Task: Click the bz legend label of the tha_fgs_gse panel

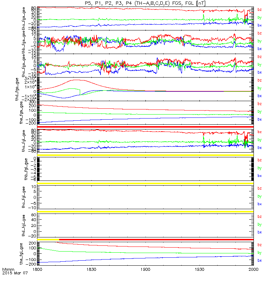Action: click(x=260, y=10)
